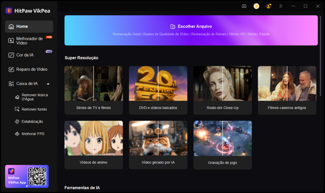Image resolution: width=325 pixels, height=193 pixels.
Task: Click the QR code in app banner
Action: 37,177
